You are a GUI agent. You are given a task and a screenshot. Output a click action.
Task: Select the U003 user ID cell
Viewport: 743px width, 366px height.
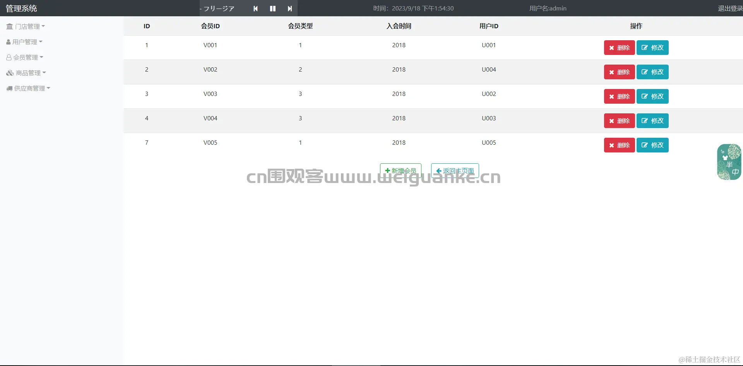coord(489,118)
